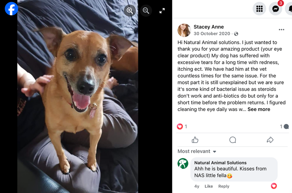Open Natural Animal Solutions page avatar
The image size is (292, 193).
click(183, 163)
